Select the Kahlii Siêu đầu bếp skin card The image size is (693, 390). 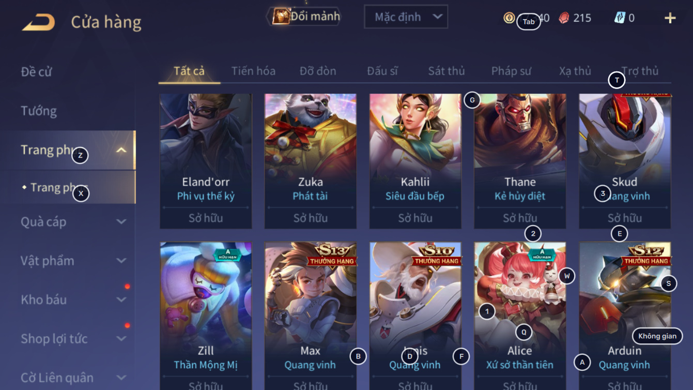click(x=415, y=161)
